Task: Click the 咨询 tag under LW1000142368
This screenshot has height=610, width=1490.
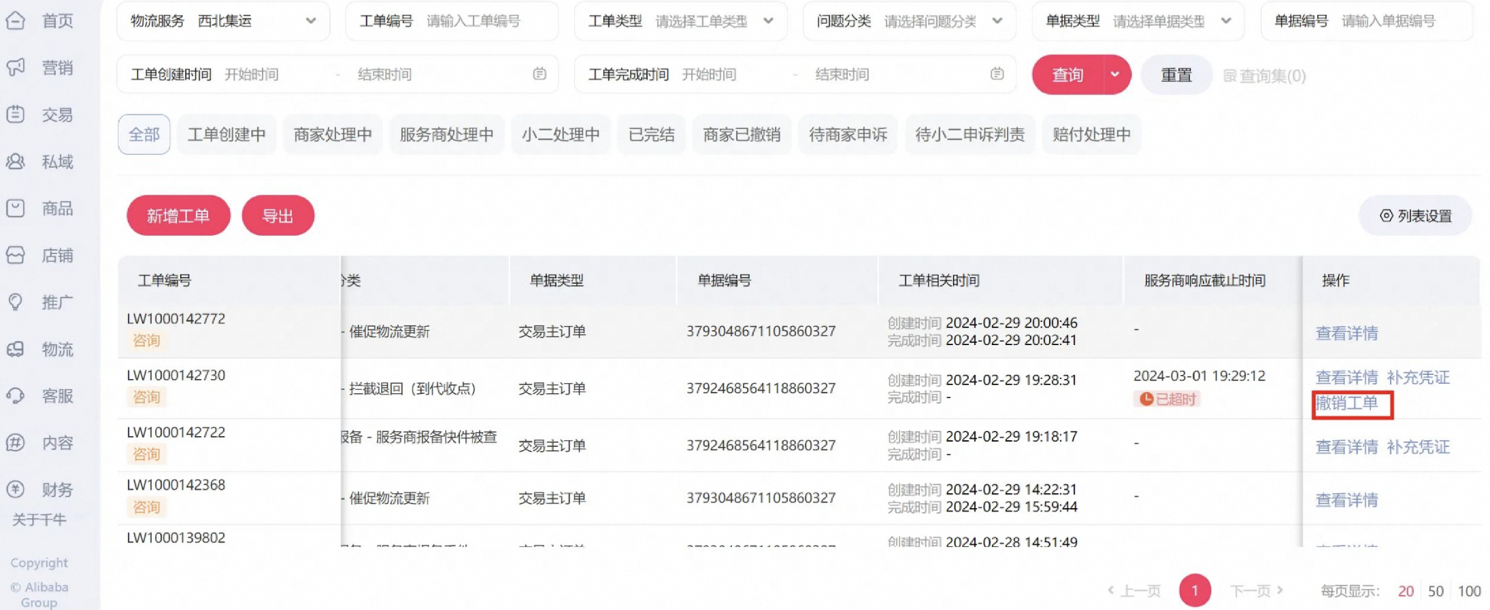Action: (x=146, y=507)
